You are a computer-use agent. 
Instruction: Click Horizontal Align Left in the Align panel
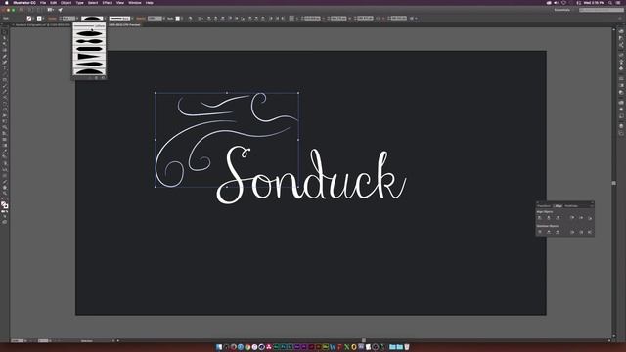point(540,218)
